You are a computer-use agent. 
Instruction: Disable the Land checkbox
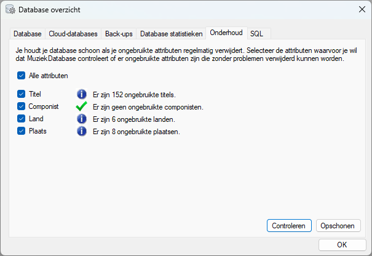[x=21, y=118]
